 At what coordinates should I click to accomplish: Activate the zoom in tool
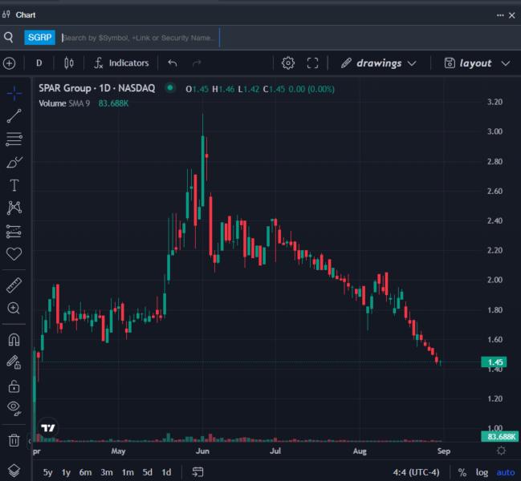[x=14, y=308]
